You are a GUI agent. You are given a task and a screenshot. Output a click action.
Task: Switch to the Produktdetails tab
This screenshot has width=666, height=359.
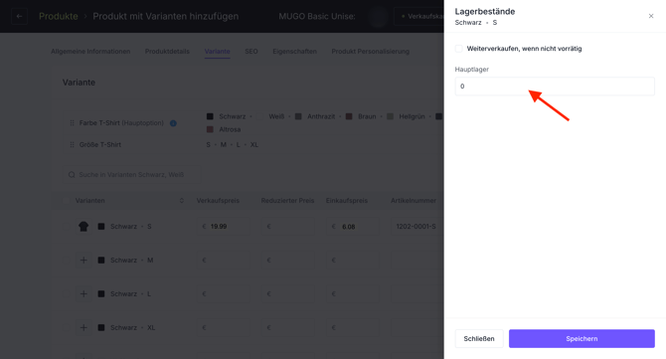[x=167, y=51]
